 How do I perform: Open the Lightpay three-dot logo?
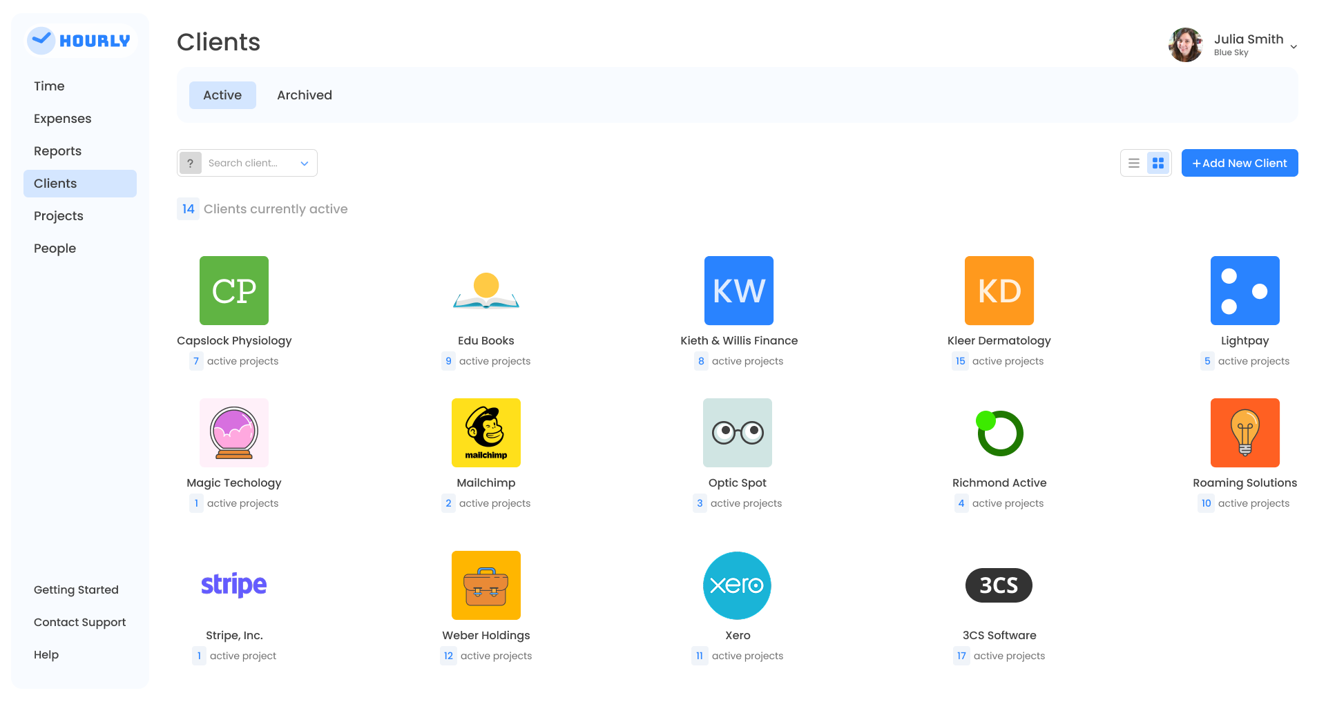(1245, 291)
